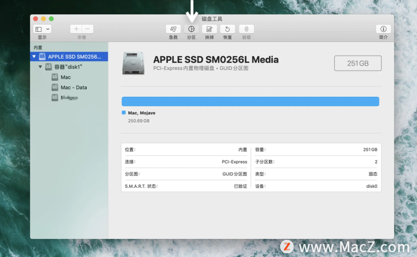This screenshot has height=257, width=417.
Task: Collapse the APPLE SSD SM0256 disk triangle
Action: click(x=34, y=56)
